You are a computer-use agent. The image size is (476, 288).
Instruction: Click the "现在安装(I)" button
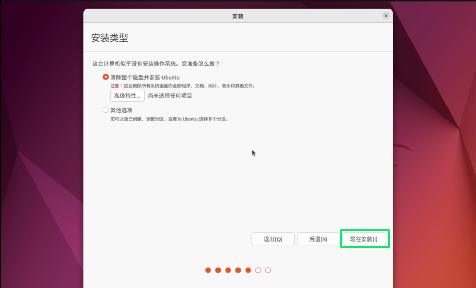tap(363, 239)
